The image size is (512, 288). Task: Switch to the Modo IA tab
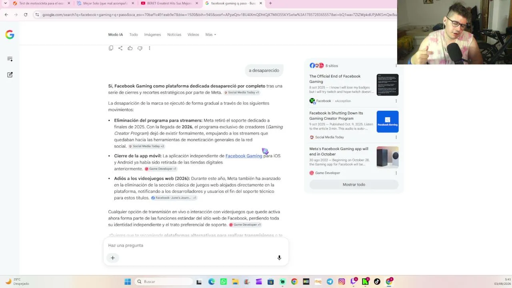(x=116, y=35)
